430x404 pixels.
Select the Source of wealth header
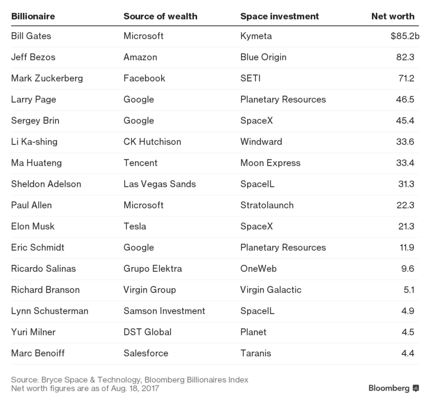160,16
